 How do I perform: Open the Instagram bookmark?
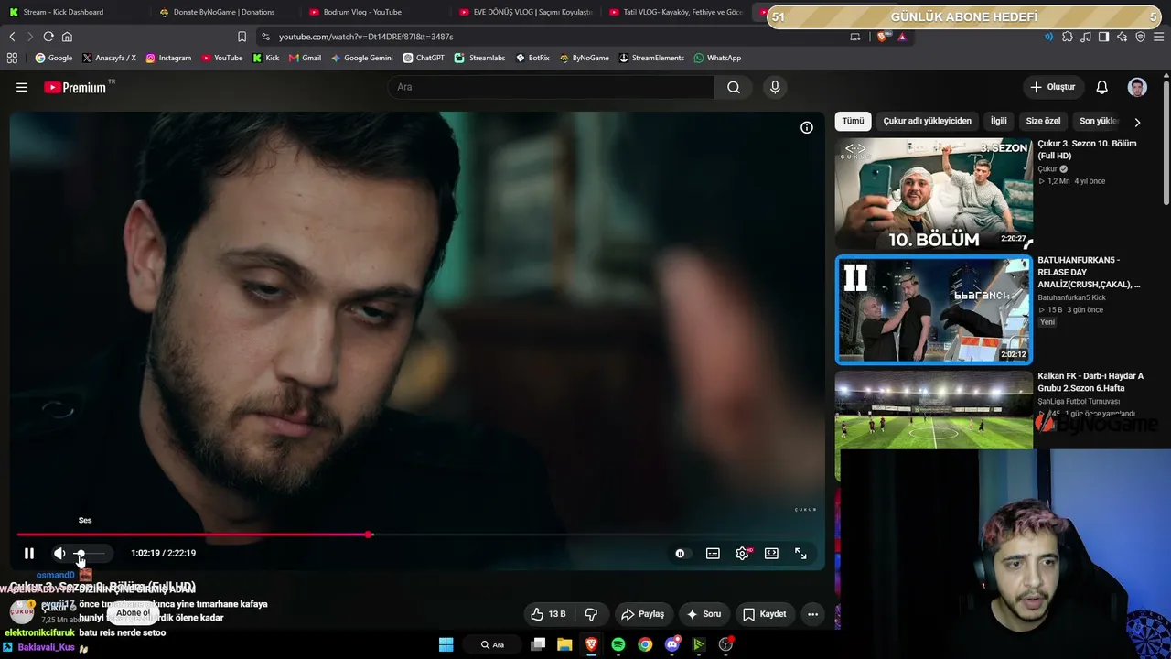click(x=168, y=58)
